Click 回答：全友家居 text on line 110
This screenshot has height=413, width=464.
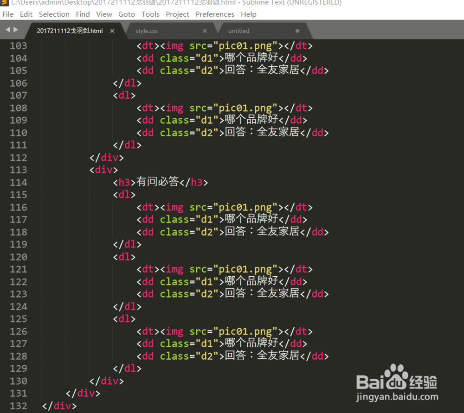(262, 132)
